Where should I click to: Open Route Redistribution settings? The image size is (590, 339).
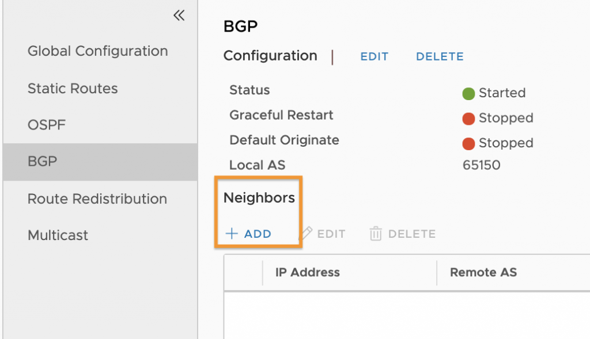coord(97,199)
